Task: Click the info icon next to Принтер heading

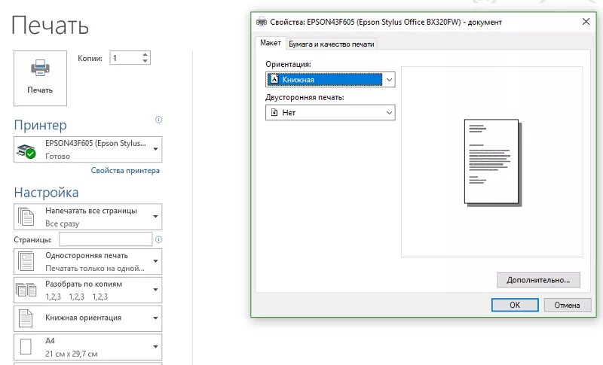Action: click(158, 120)
